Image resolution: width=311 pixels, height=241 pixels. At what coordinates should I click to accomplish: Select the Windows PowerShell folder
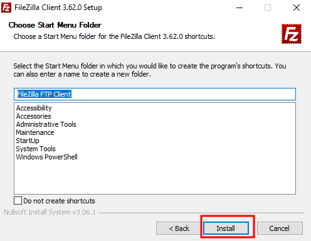click(46, 157)
